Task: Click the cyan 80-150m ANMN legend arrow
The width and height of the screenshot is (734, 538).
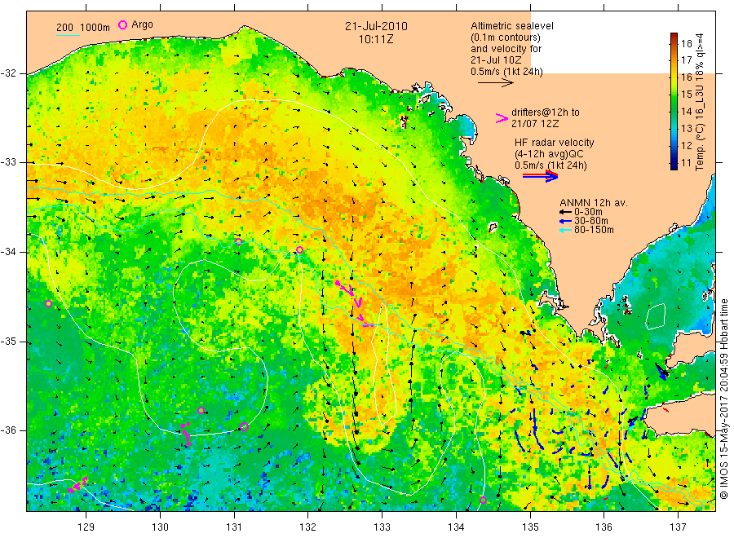Action: [566, 230]
